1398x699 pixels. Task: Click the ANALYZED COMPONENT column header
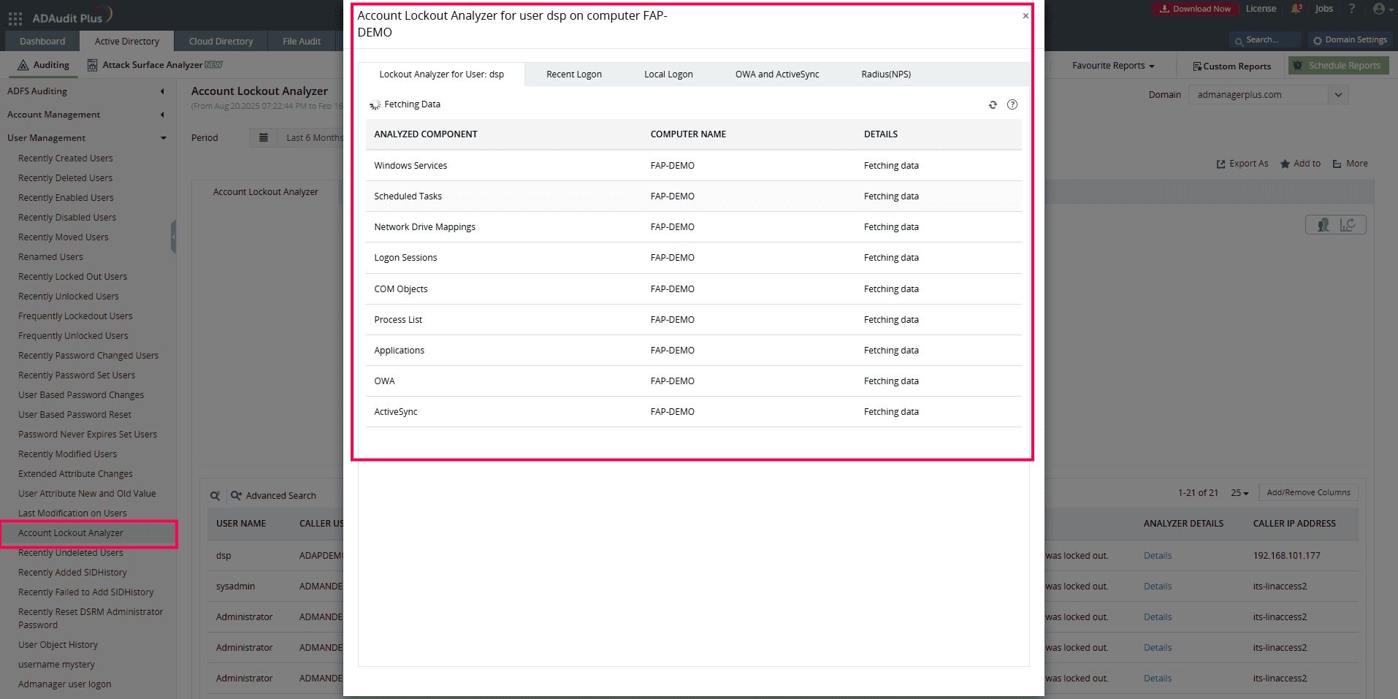(425, 134)
